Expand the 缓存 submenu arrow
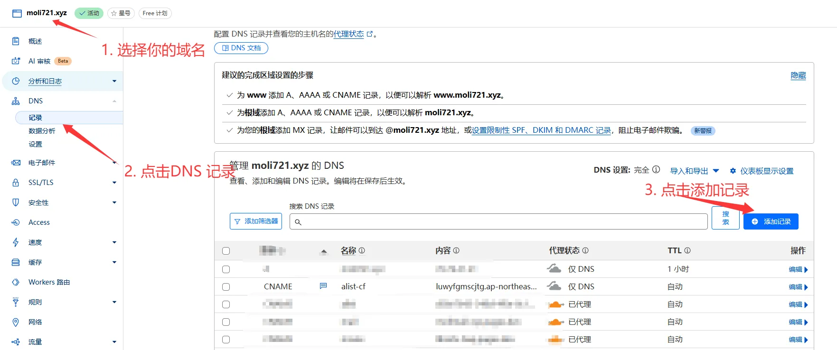 point(114,262)
